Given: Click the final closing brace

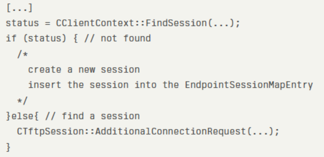Looking at the screenshot, I should tap(8, 147).
